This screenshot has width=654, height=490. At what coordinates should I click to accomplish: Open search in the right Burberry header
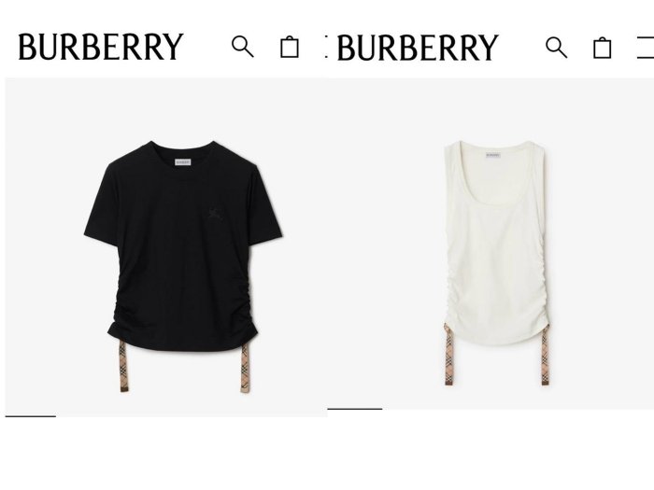(557, 47)
